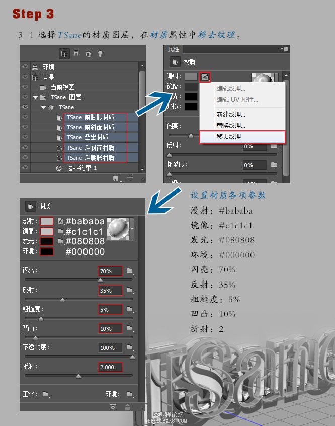The width and height of the screenshot is (335, 426).
Task: Switch to the 属性 tab
Action: 174,49
